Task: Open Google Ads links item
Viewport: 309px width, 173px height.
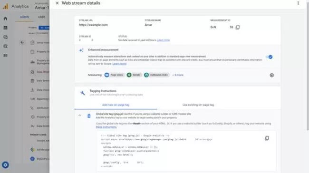Action: [43, 141]
